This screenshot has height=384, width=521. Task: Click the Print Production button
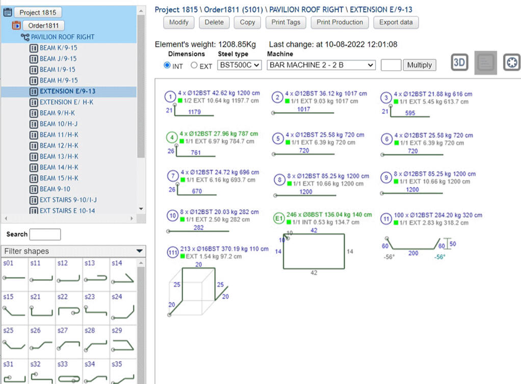pyautogui.click(x=340, y=22)
